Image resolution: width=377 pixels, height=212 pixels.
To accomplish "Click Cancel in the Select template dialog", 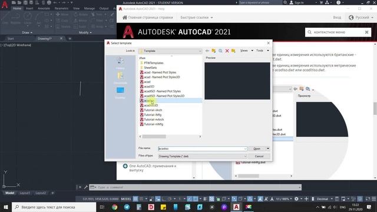I will click(x=259, y=156).
